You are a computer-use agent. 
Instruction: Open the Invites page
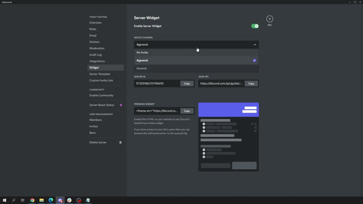pyautogui.click(x=105, y=126)
